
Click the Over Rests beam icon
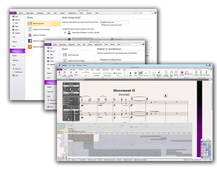[171, 72]
